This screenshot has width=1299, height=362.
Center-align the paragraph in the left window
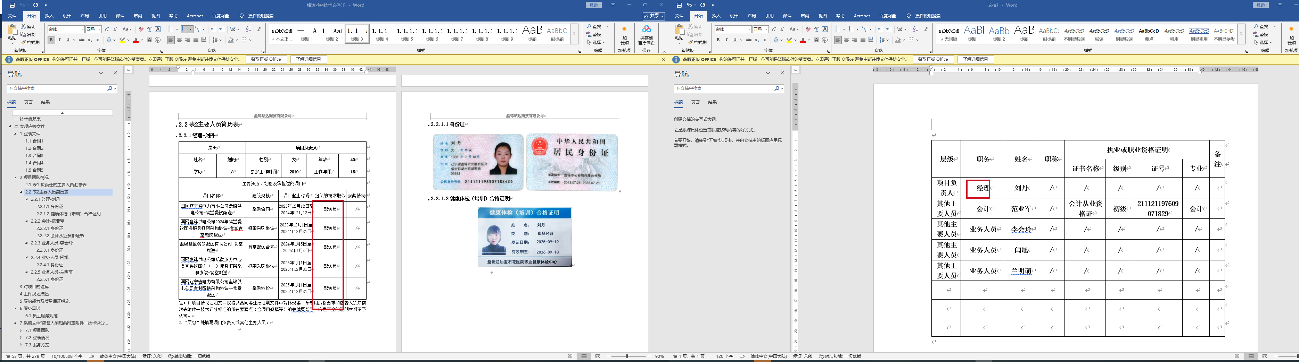pos(180,40)
